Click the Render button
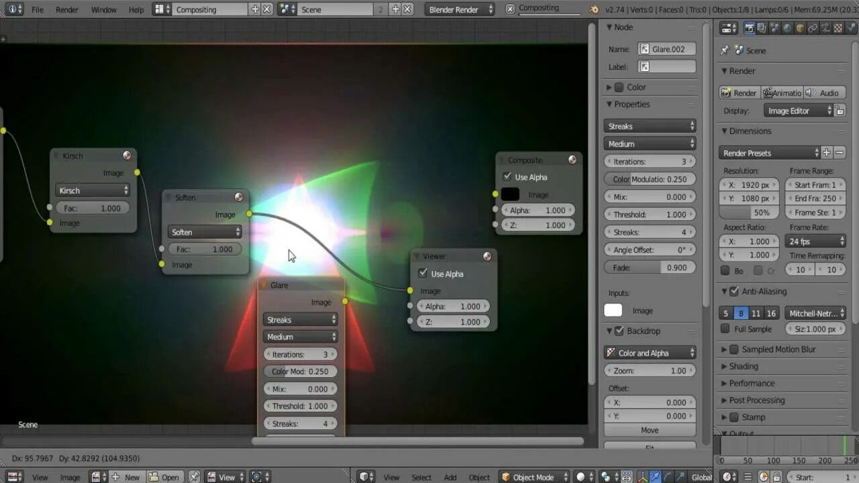 pos(740,93)
